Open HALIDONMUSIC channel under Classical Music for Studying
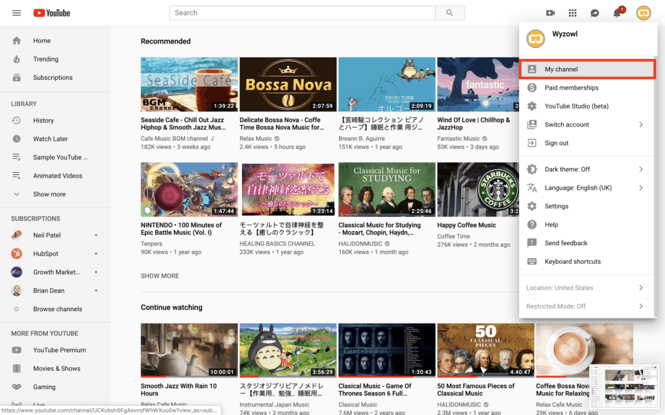 (x=360, y=244)
